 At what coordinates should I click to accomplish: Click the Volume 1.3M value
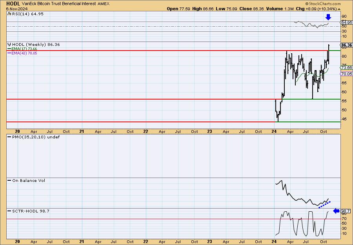[280, 9]
